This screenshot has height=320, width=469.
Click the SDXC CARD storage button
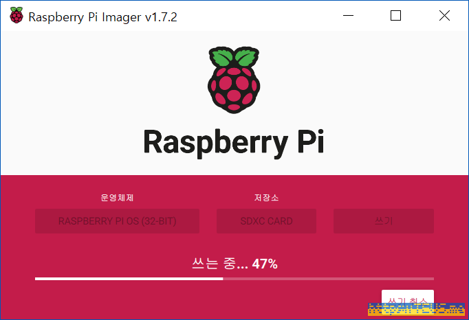[x=267, y=221]
